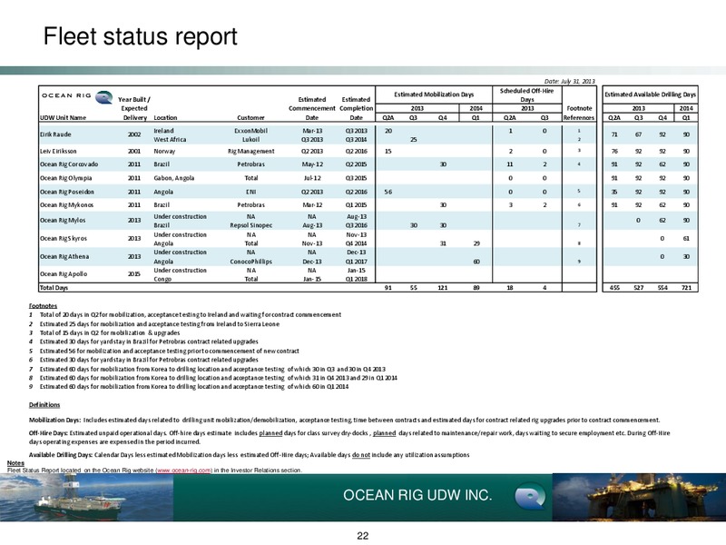Click the 'Mobilization Days:' definition

tap(345, 420)
